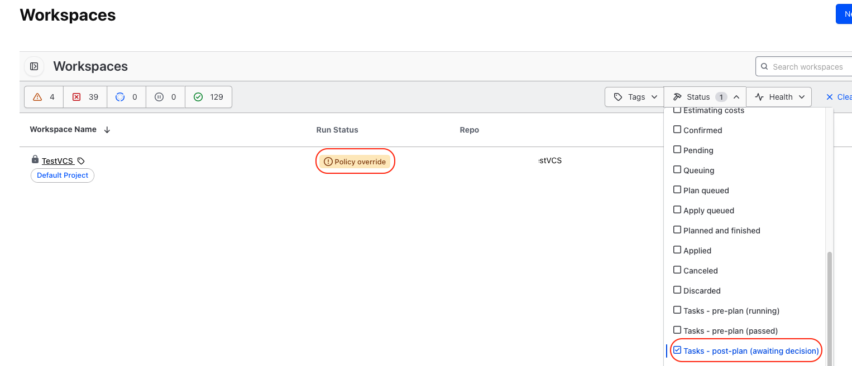Enable the Planned and finished filter
852x366 pixels.
(678, 230)
